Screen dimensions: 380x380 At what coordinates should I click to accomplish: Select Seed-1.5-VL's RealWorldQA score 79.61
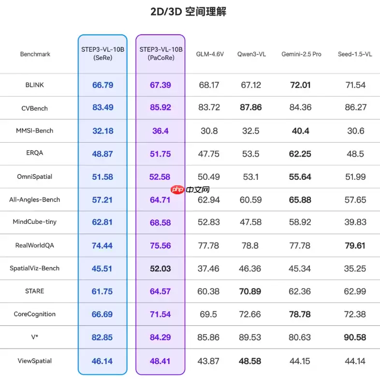(355, 246)
